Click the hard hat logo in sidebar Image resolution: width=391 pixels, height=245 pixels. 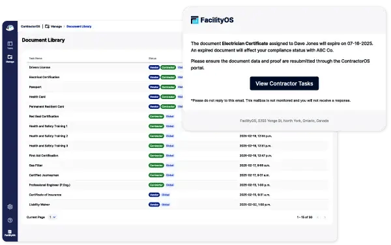[10, 28]
